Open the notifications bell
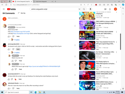 (110, 9)
